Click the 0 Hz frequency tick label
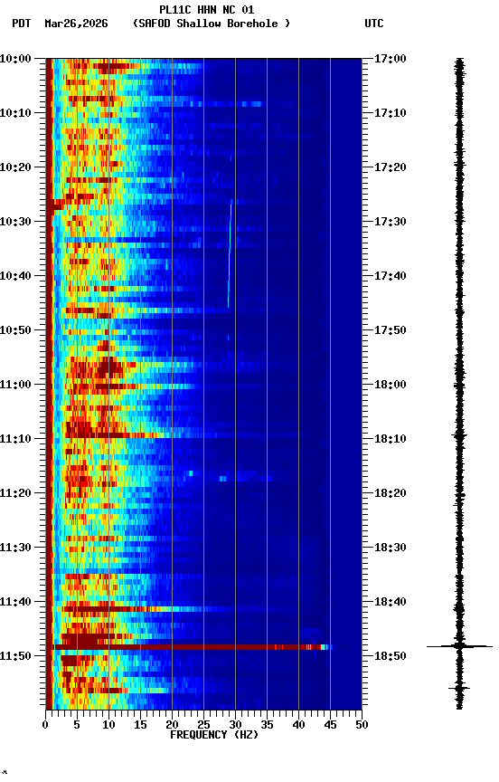499x782 pixels. tap(46, 725)
